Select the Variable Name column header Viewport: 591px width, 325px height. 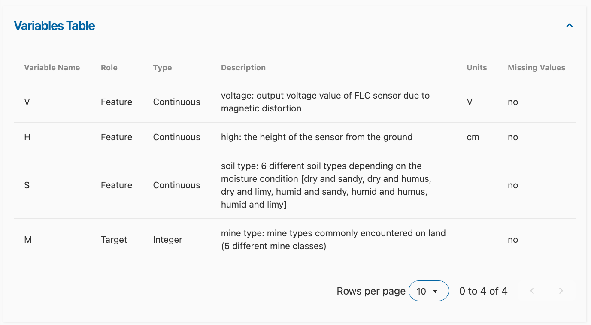52,68
